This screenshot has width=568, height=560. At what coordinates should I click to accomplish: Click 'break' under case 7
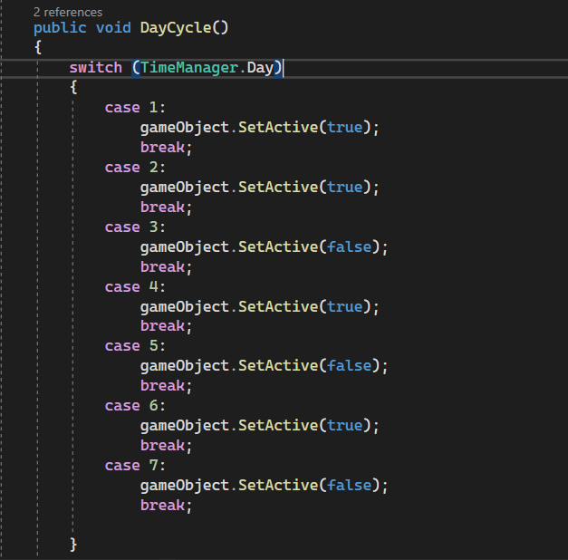tap(162, 506)
